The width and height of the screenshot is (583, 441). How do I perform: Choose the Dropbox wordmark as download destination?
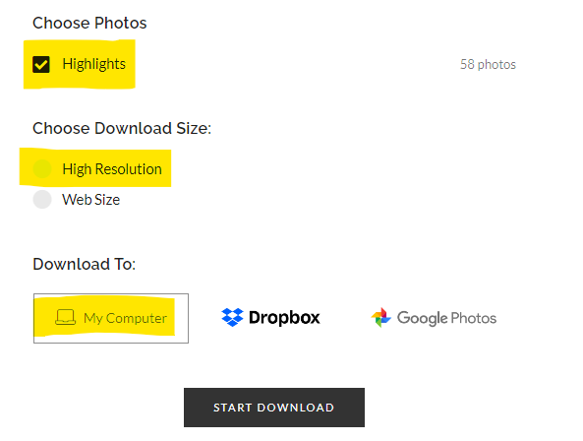284,317
